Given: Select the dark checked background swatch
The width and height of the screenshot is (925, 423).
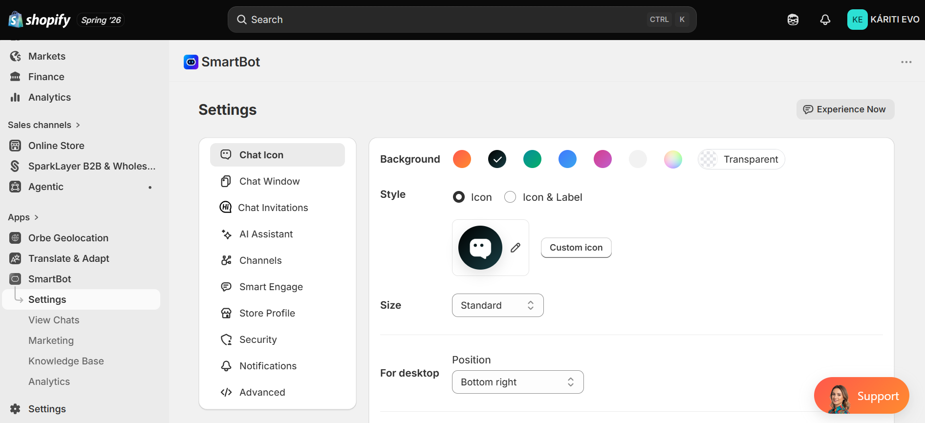Looking at the screenshot, I should click(497, 159).
